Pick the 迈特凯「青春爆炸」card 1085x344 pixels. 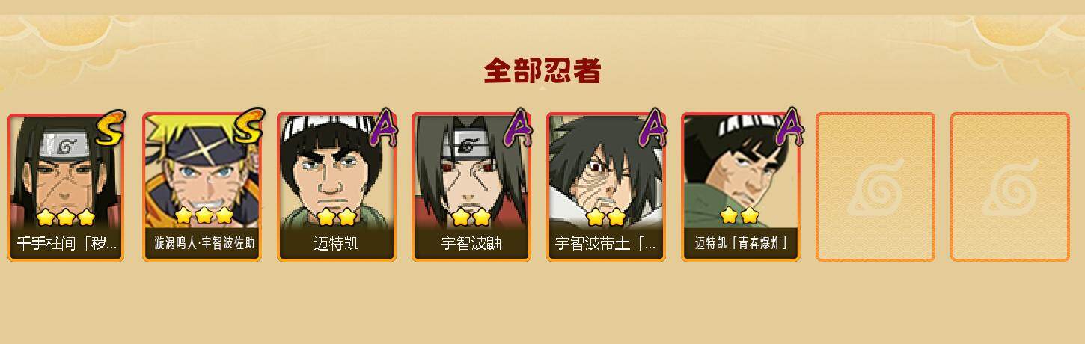tap(741, 187)
